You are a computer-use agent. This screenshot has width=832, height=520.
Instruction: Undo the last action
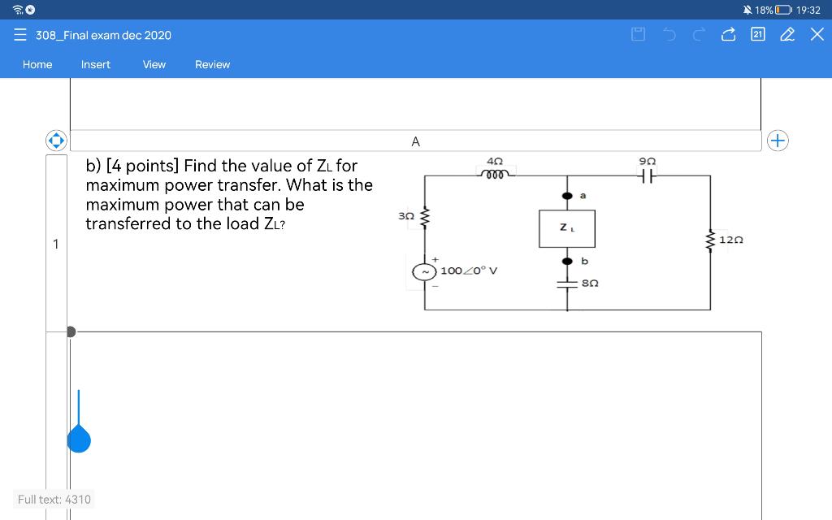tap(669, 35)
